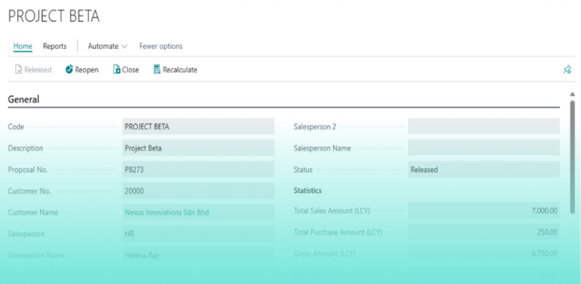Image resolution: width=581 pixels, height=284 pixels.
Task: Click the grayed Released document icon
Action: 19,70
